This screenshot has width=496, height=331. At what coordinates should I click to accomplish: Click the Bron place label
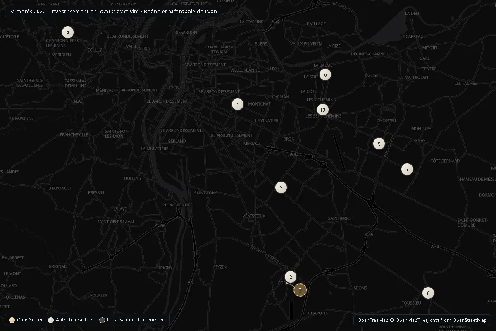[289, 139]
